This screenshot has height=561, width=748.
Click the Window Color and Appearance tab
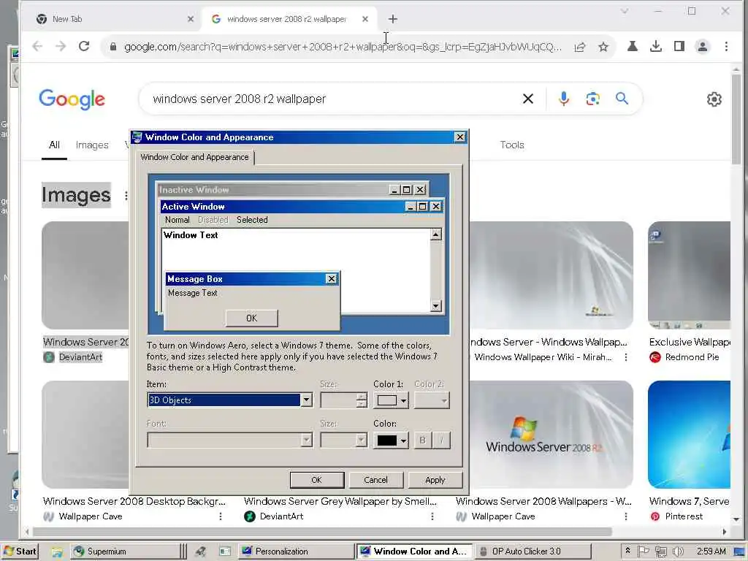tap(194, 157)
